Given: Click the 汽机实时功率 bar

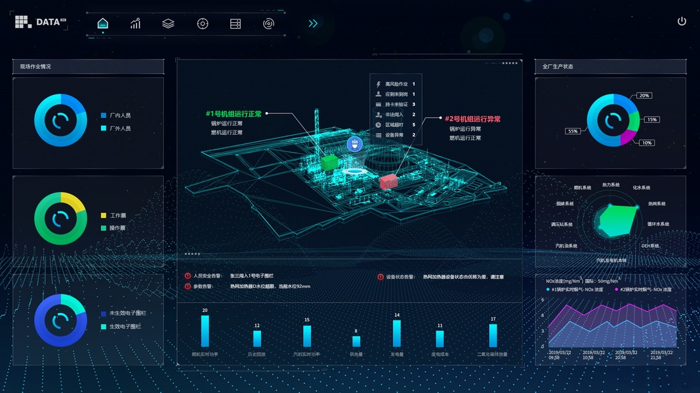Looking at the screenshot, I should [x=307, y=336].
